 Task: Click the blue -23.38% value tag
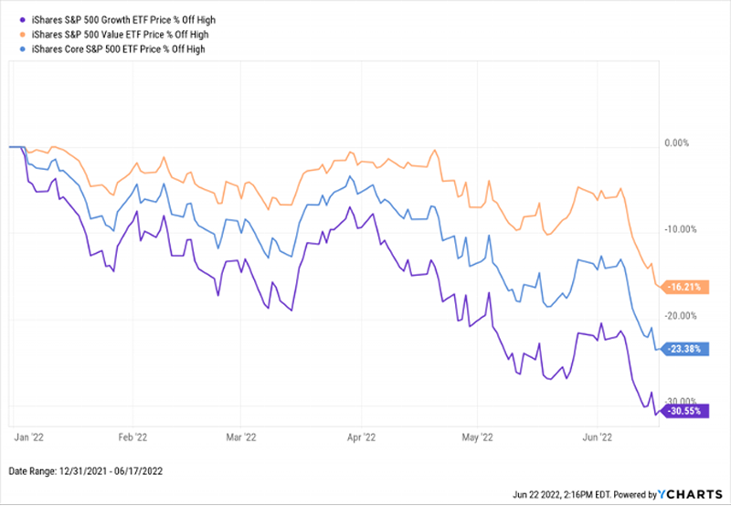[686, 349]
